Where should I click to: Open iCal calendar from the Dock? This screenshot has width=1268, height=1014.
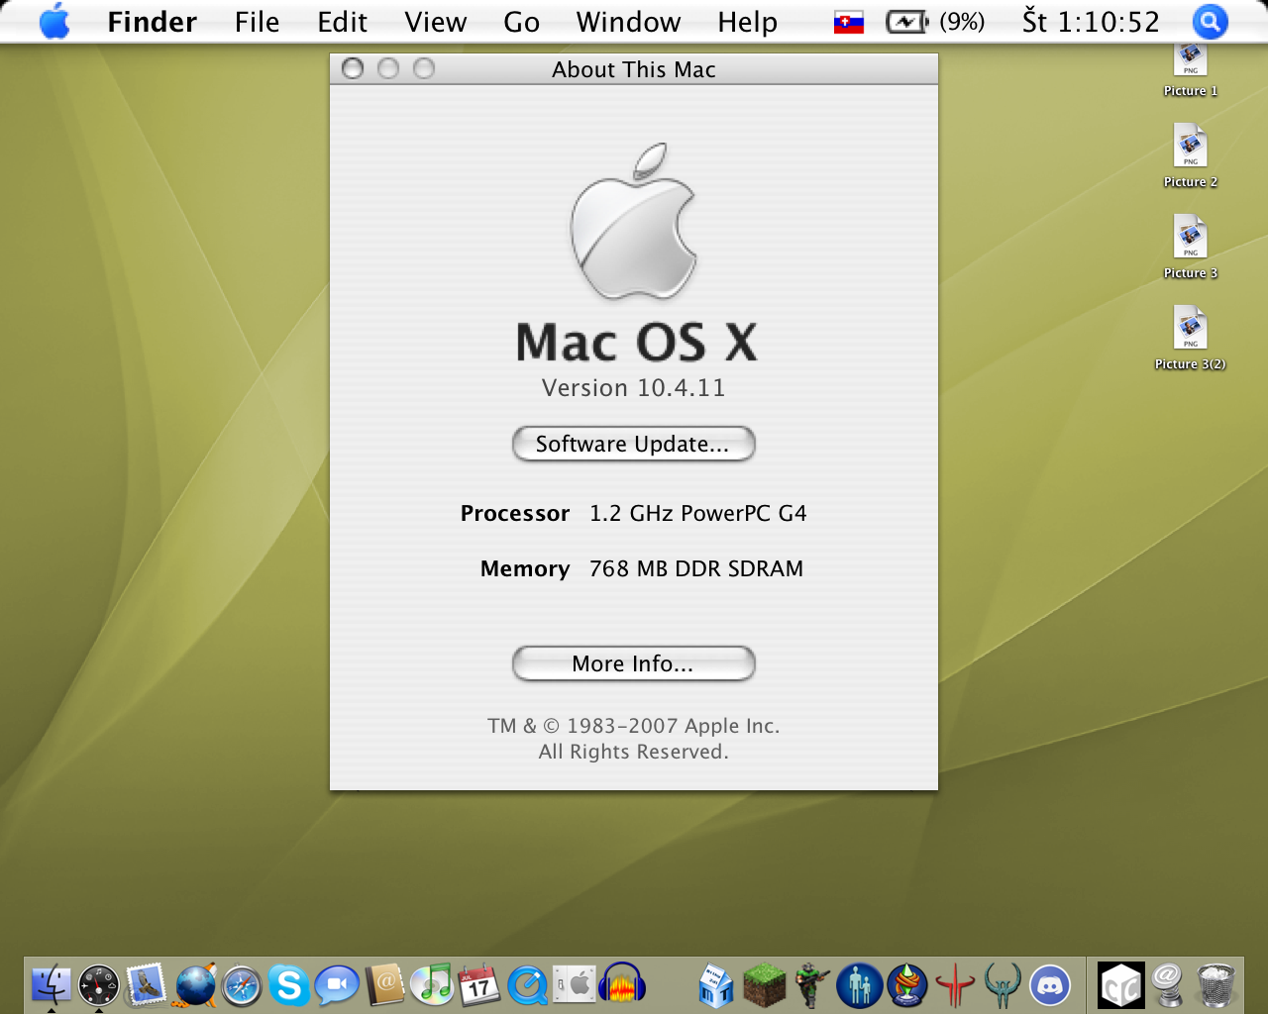tap(479, 986)
